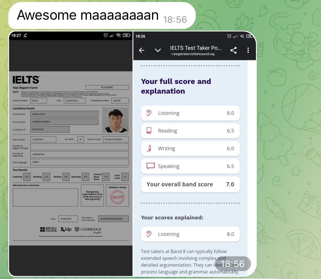
Task: Click the issue Date field showing 24/06/2025
Action: tap(68, 219)
